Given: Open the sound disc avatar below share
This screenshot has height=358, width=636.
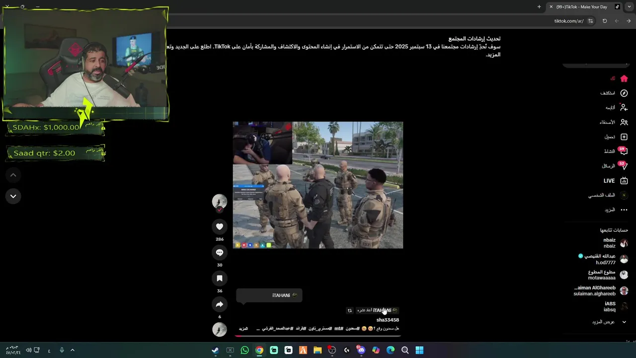Looking at the screenshot, I should click(220, 329).
